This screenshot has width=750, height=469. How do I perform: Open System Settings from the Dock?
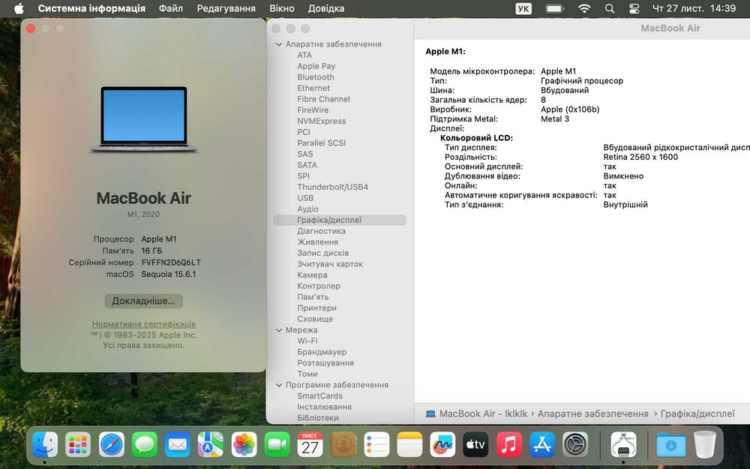click(x=575, y=444)
